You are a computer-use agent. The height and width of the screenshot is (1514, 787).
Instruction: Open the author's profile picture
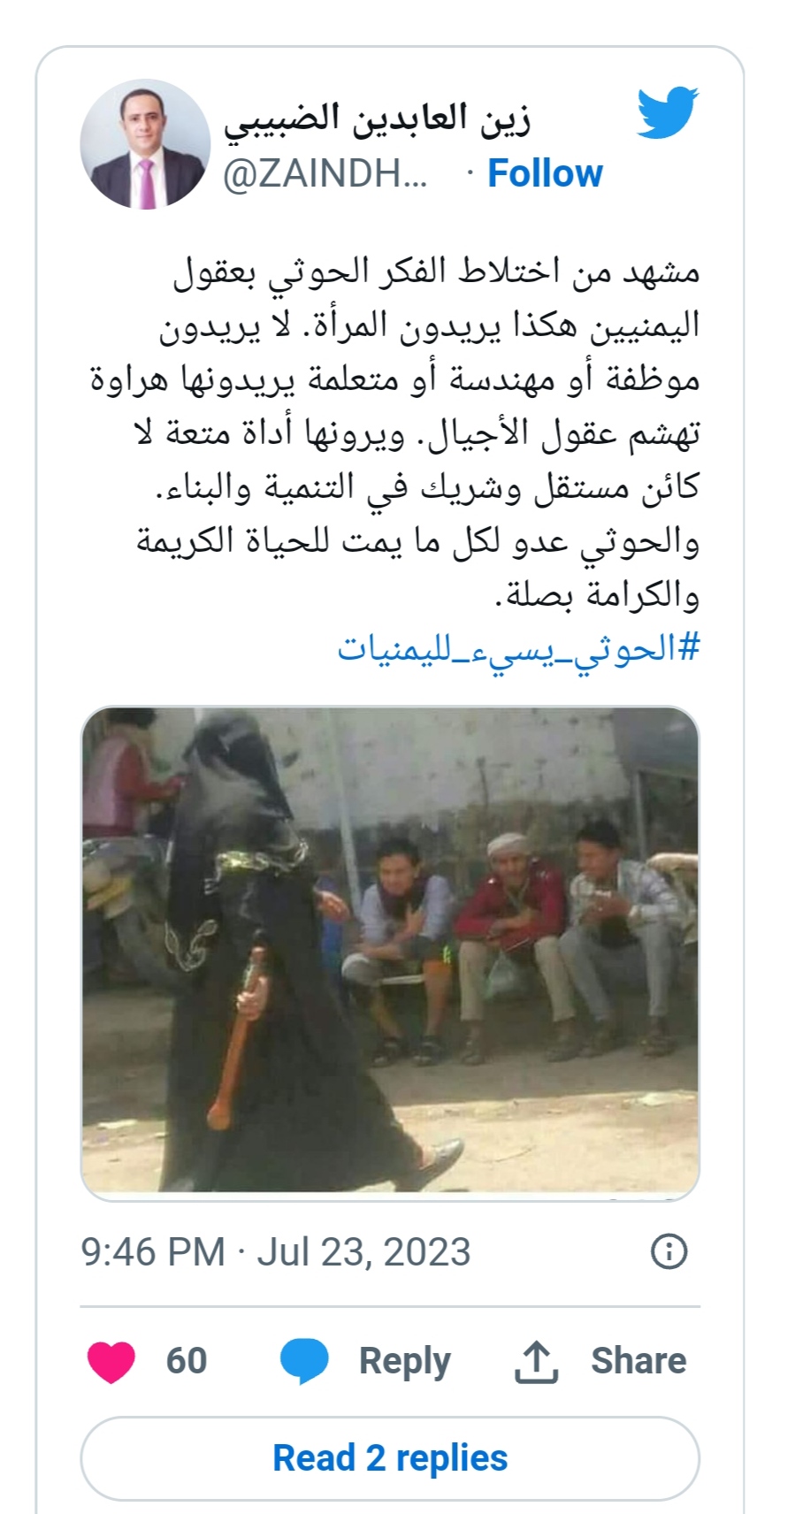click(x=145, y=144)
